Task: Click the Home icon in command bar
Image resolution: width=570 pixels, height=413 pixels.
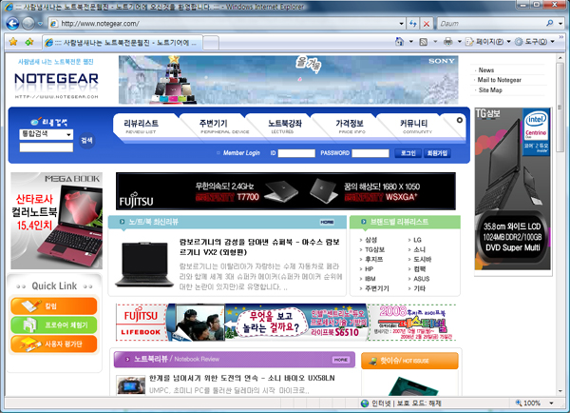Action: 399,42
